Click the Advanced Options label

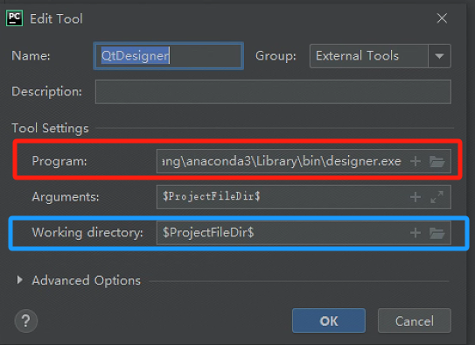(x=87, y=280)
